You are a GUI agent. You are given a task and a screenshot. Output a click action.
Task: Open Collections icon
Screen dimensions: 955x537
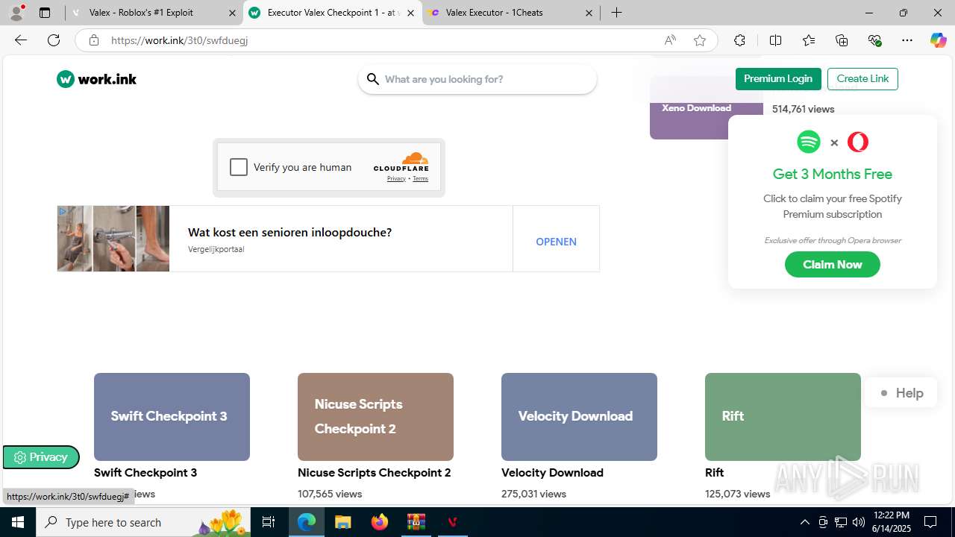[x=842, y=40]
